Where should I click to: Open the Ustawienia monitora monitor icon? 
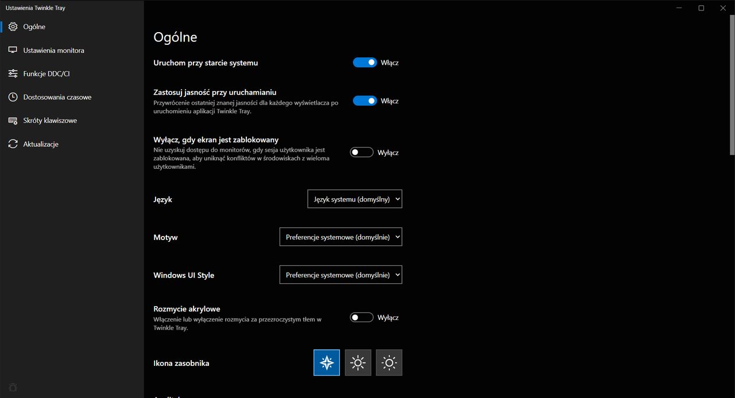[x=13, y=51]
